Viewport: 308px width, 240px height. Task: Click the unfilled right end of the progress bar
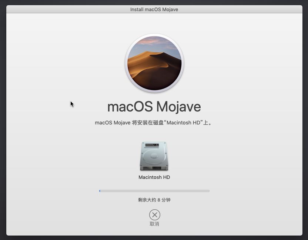point(205,191)
